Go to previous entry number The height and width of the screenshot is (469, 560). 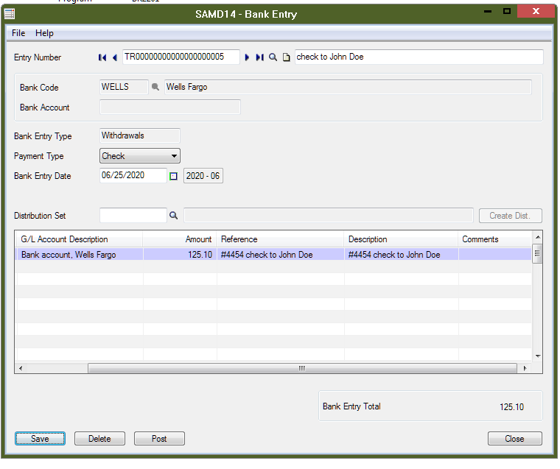pos(115,57)
